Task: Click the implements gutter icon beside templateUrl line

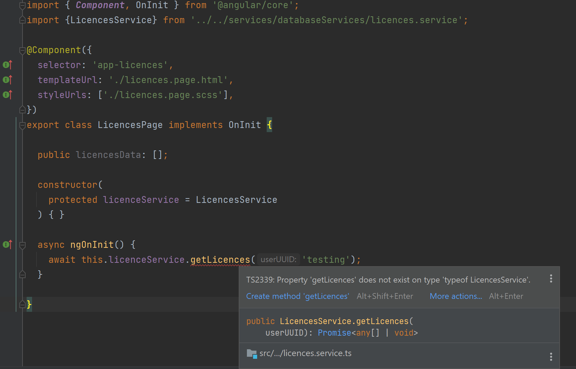Action: (8, 80)
